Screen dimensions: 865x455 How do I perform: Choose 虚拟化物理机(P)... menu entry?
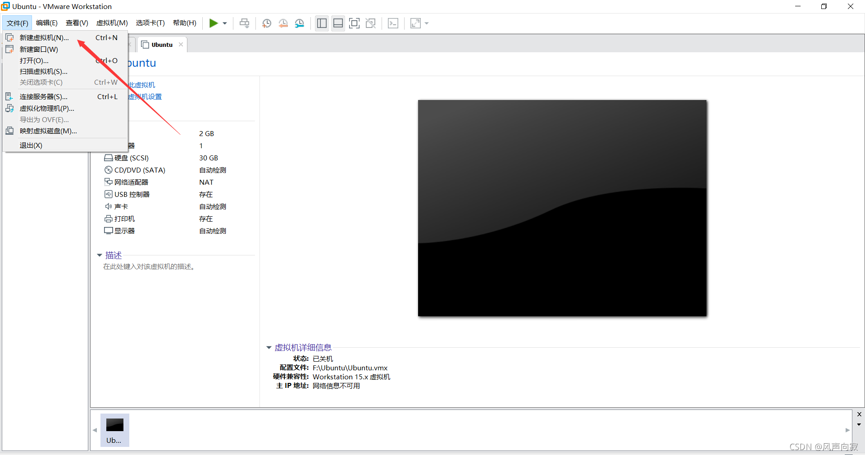[x=65, y=108]
